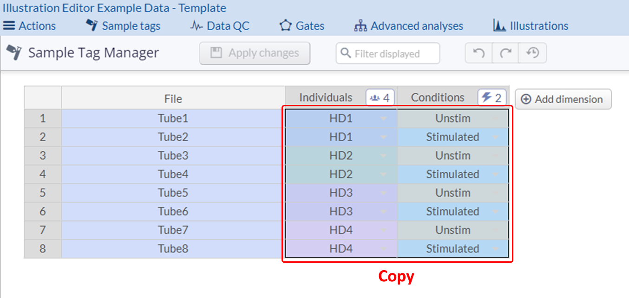Viewport: 629px width, 298px height.
Task: Select the Tube4 file cell
Action: [x=173, y=174]
